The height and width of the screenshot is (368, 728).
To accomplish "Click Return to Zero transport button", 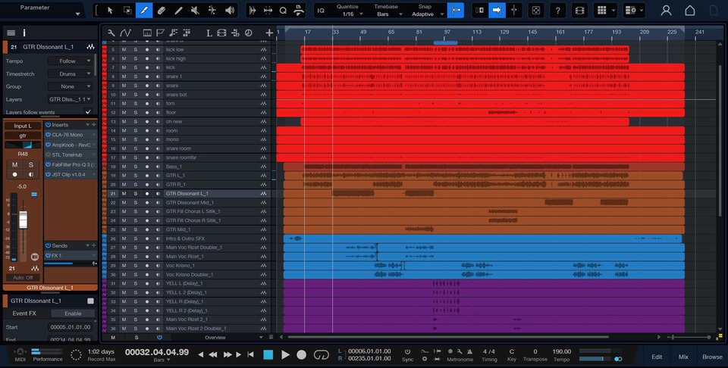I will tap(251, 354).
